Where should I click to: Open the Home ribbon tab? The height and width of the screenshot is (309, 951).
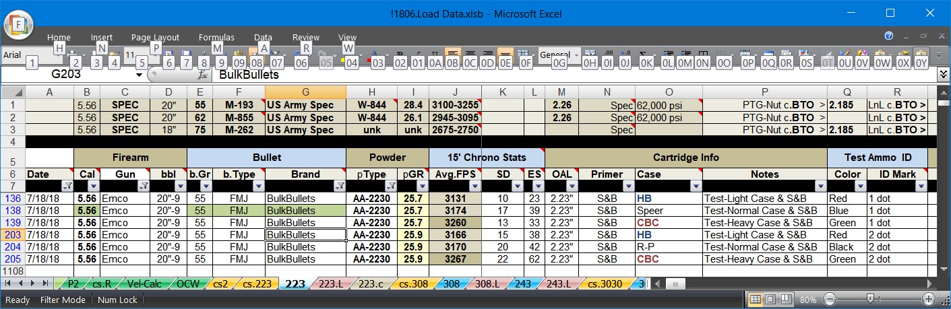point(59,38)
